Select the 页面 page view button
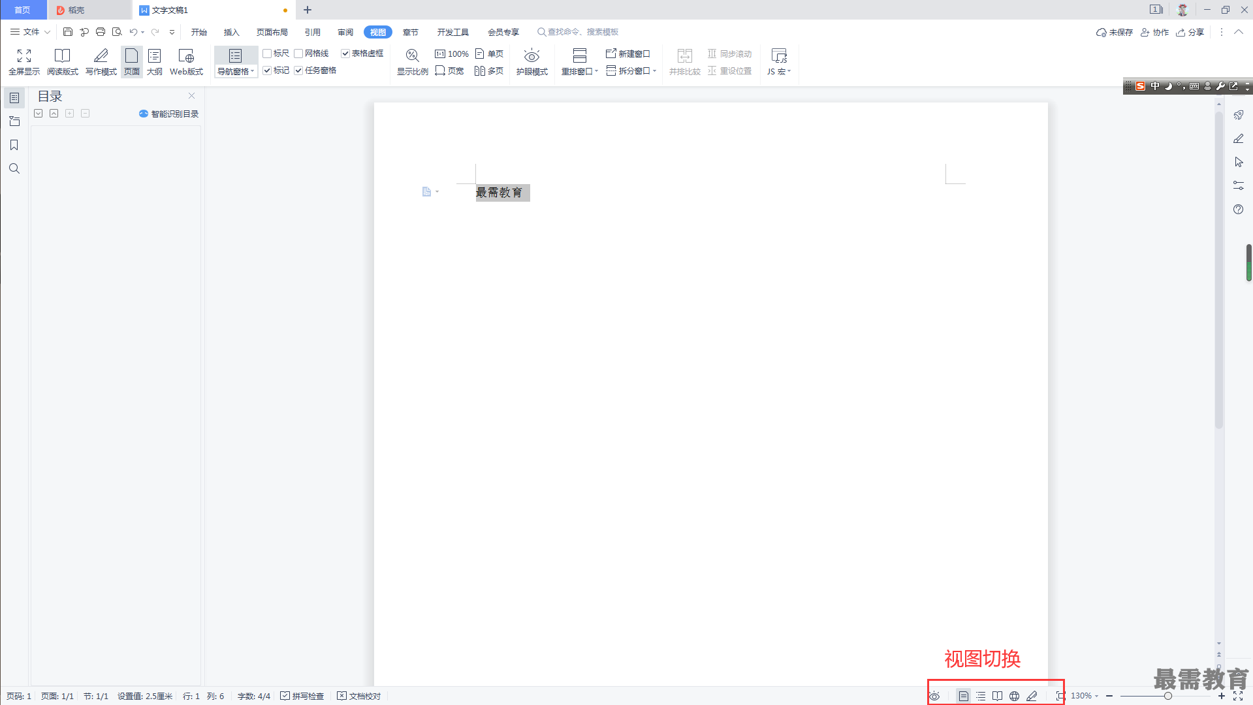This screenshot has height=705, width=1253. click(x=132, y=62)
